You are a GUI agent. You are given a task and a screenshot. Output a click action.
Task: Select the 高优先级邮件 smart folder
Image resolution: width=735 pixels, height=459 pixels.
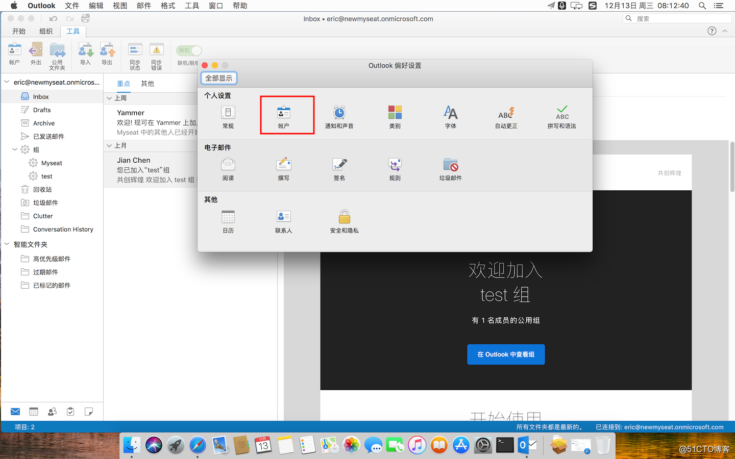click(x=52, y=259)
